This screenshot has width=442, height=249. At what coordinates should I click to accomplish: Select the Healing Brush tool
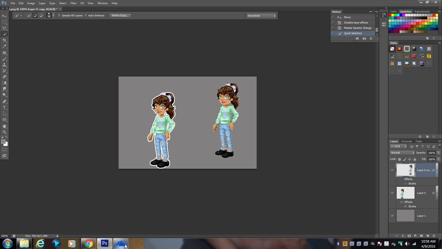pos(4,53)
